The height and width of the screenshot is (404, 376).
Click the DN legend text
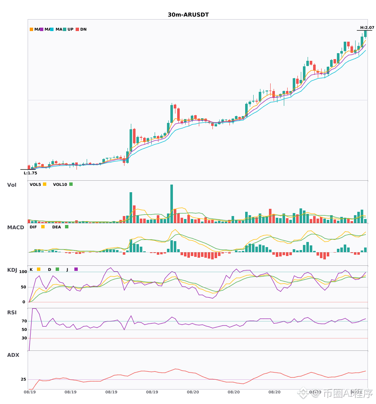[83, 29]
